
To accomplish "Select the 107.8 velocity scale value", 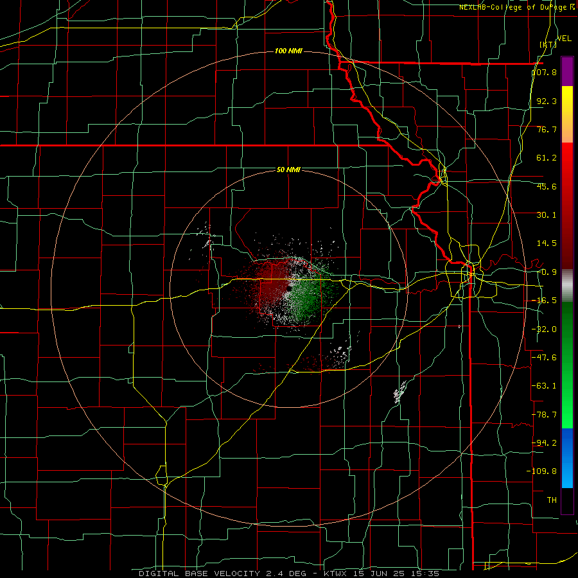I will tap(545, 72).
